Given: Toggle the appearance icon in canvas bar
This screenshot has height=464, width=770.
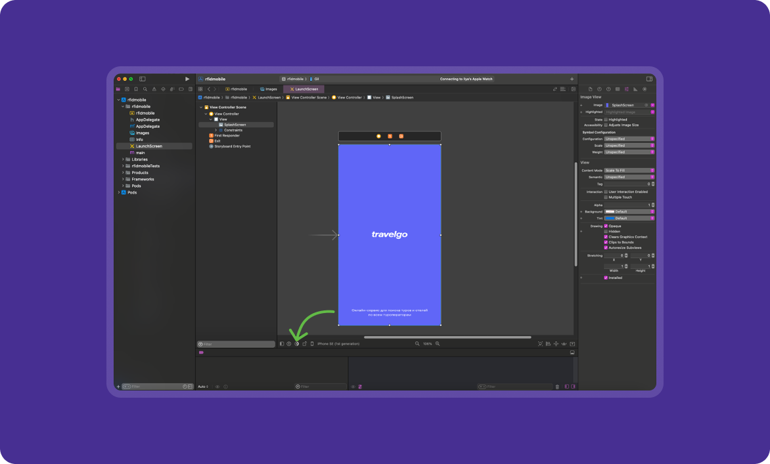Looking at the screenshot, I should tap(296, 344).
